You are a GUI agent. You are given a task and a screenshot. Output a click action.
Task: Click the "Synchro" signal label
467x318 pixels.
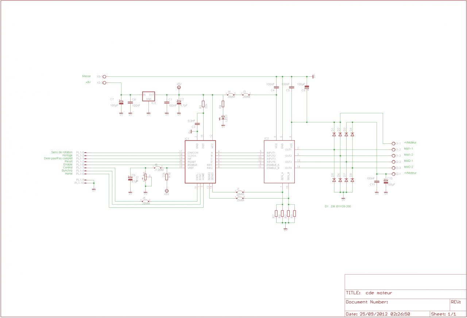[x=67, y=171]
